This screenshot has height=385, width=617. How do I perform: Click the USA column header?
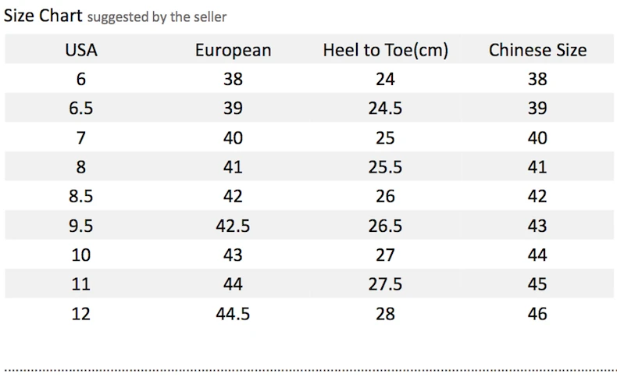pos(81,51)
